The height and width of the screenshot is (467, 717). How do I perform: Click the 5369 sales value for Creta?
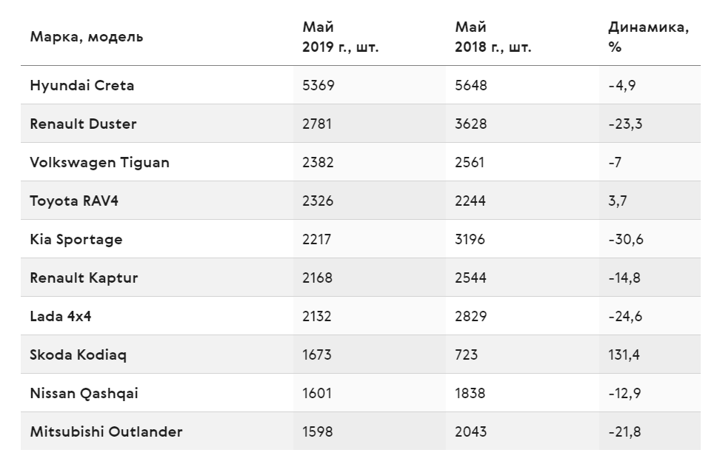click(319, 85)
